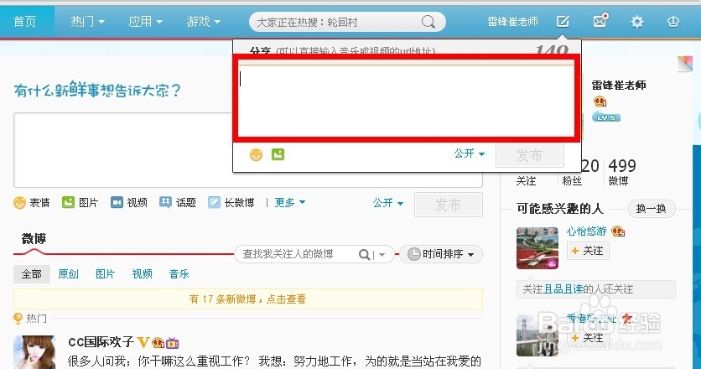This screenshot has width=701, height=369.
Task: Expand the 热门 menu in navigation bar
Action: (87, 22)
